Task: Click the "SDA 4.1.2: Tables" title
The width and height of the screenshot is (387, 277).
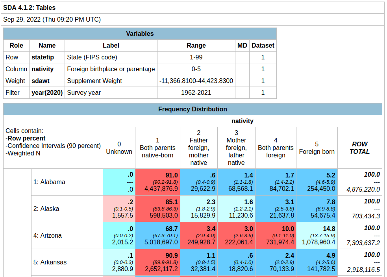Action: pos(30,7)
